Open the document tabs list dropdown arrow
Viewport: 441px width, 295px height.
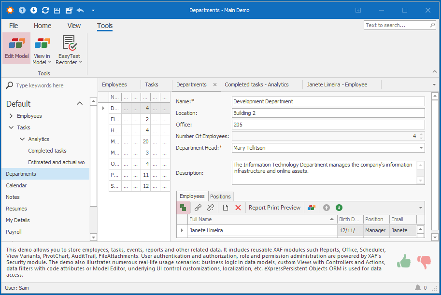point(434,84)
